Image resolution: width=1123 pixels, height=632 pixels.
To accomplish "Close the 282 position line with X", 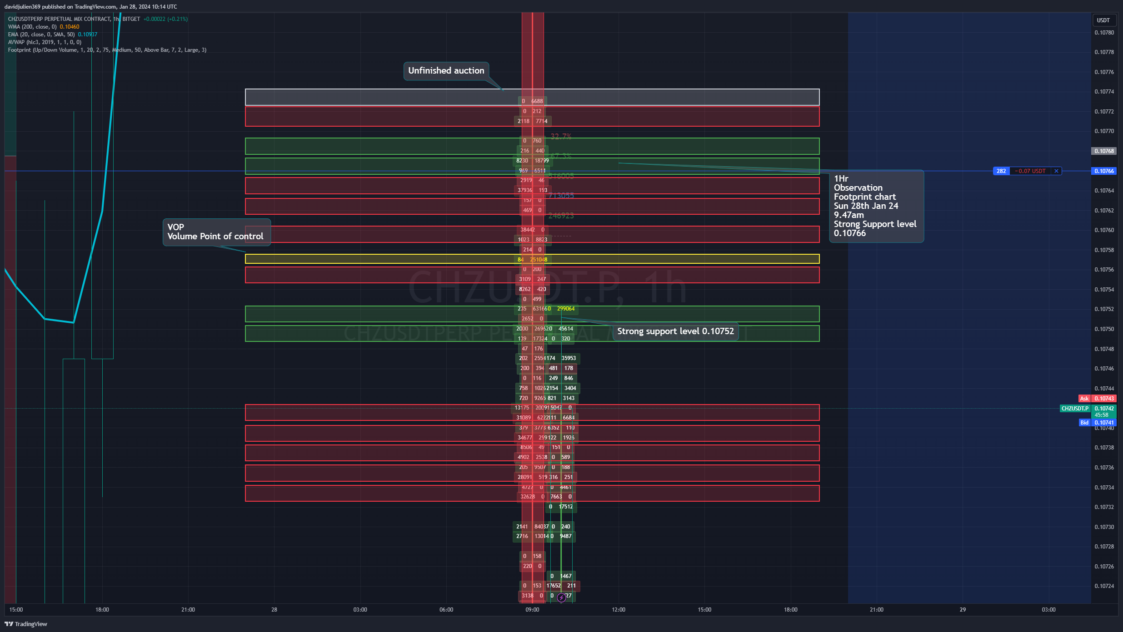I will 1056,171.
